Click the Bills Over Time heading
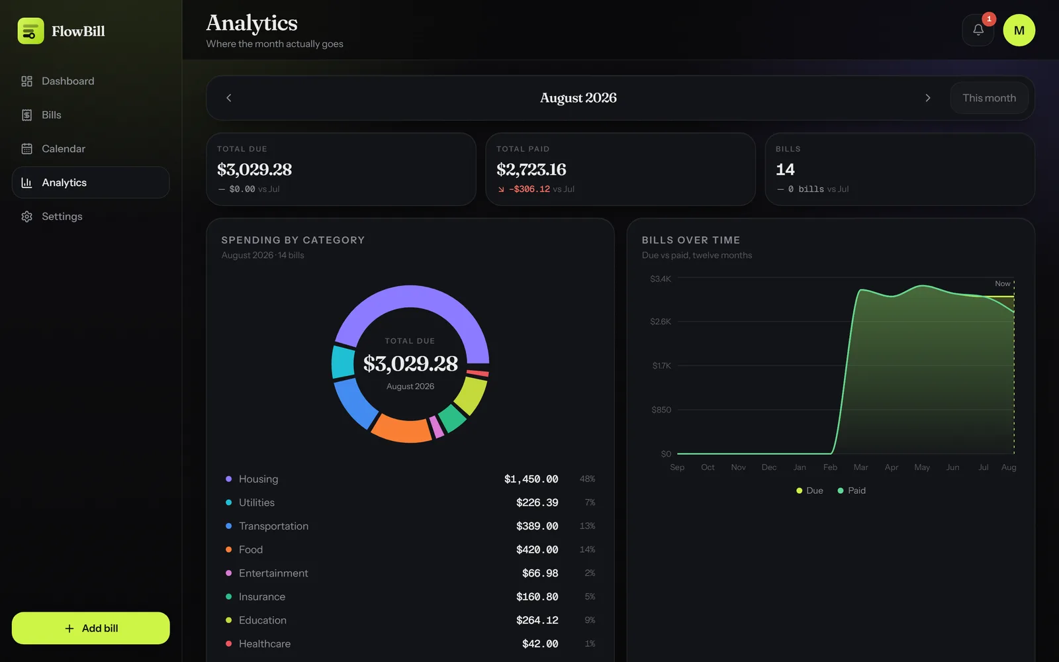This screenshot has width=1059, height=662. [690, 240]
